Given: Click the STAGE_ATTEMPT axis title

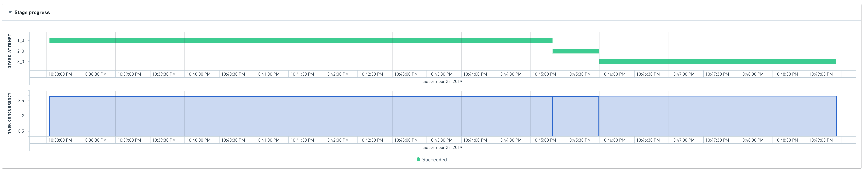Looking at the screenshot, I should click(x=9, y=51).
